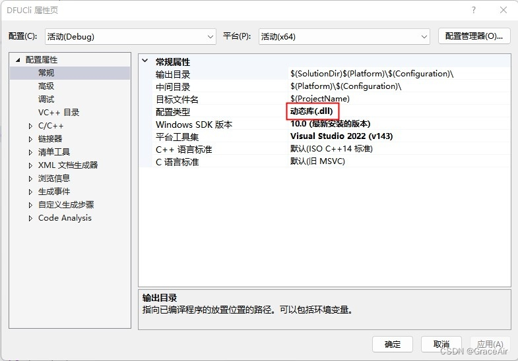Click the 配置类型 property name

(x=173, y=112)
